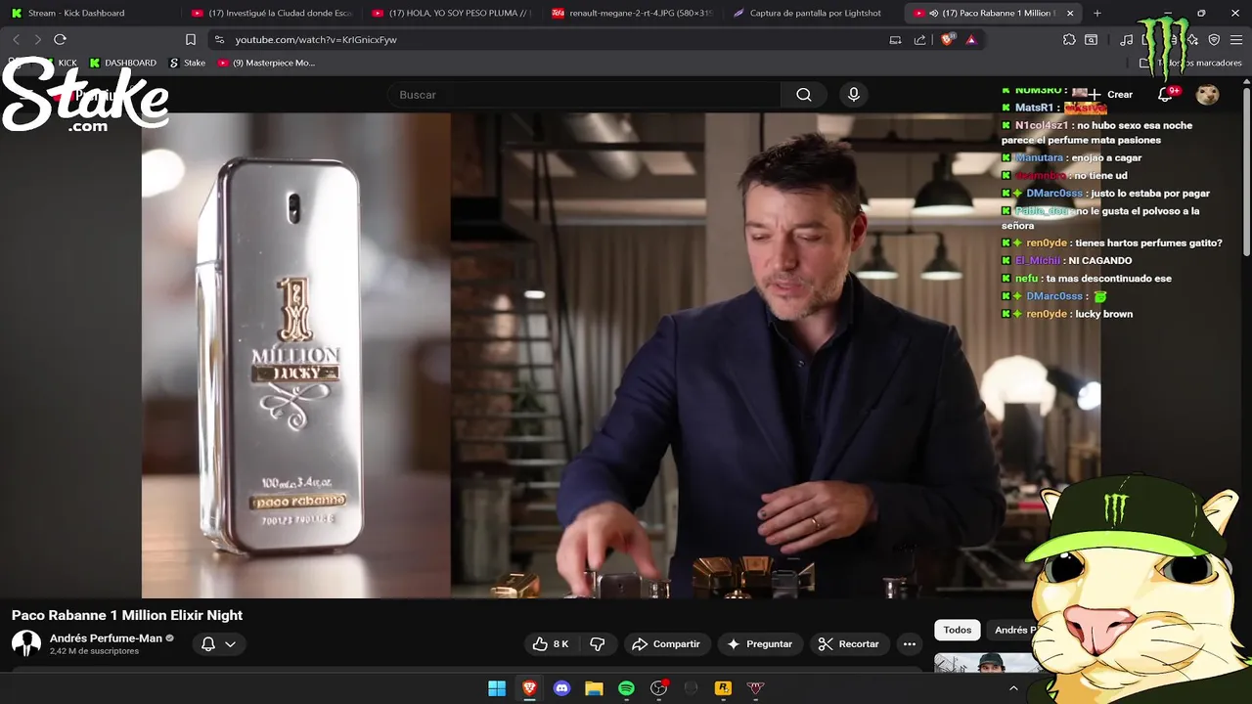The width and height of the screenshot is (1252, 704).
Task: Dislike the video with thumbs down
Action: pos(597,643)
